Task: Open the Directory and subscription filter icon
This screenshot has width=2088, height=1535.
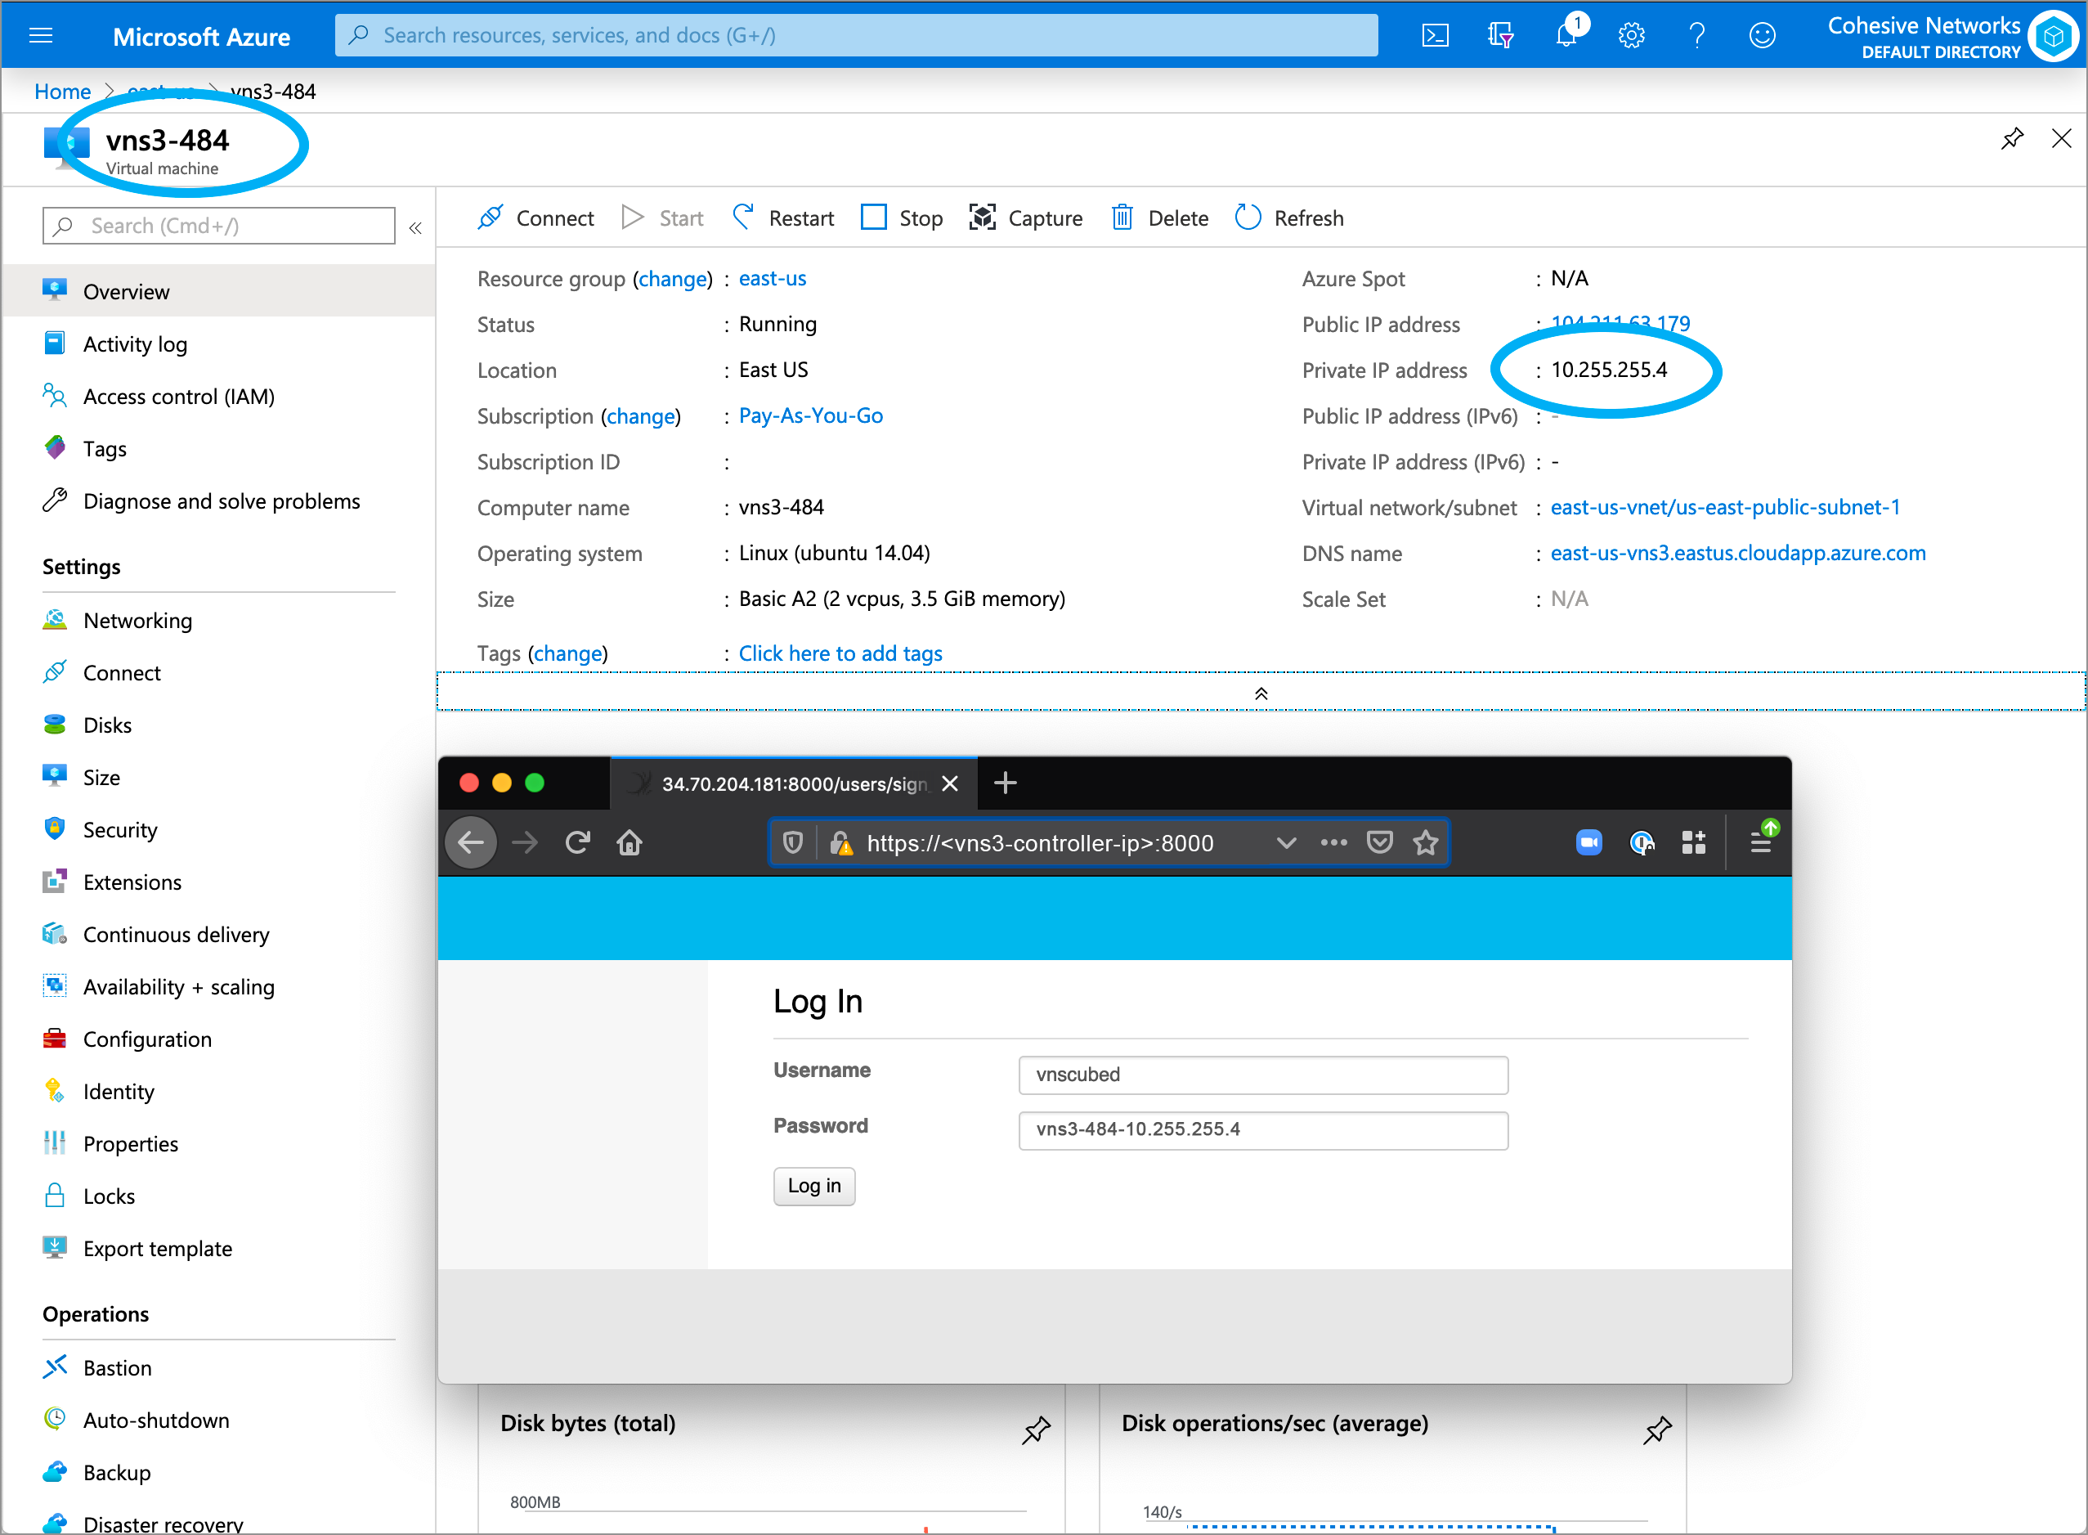Action: click(x=1500, y=36)
